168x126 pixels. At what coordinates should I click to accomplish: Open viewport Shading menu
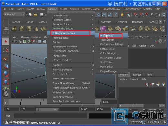click(25, 37)
